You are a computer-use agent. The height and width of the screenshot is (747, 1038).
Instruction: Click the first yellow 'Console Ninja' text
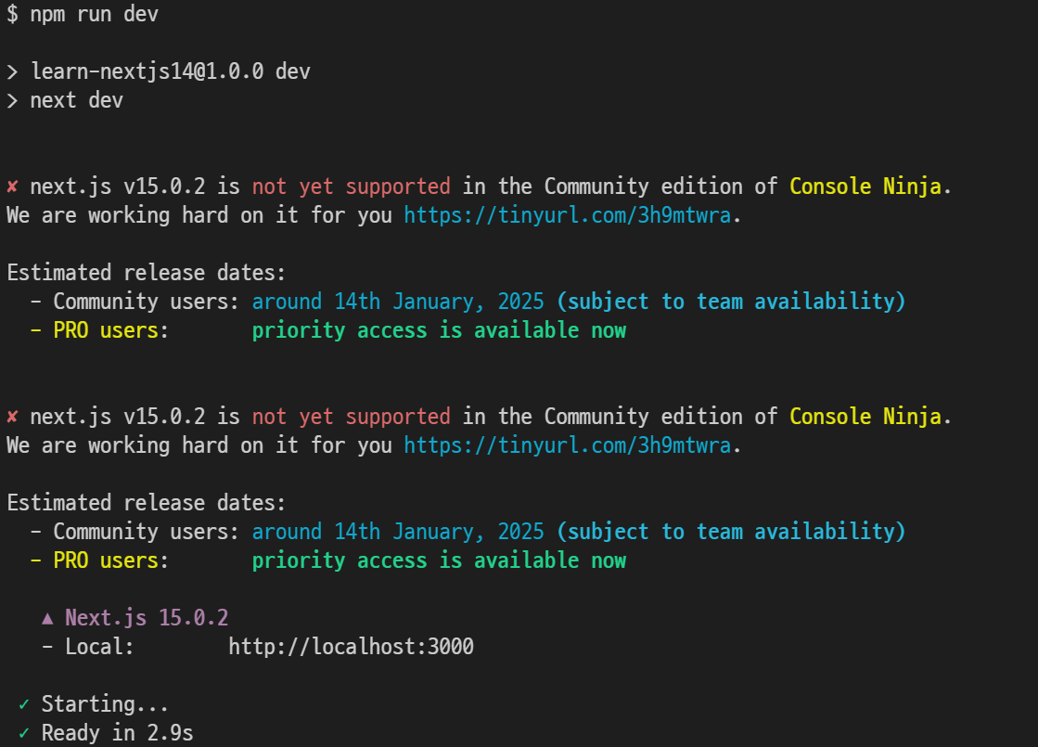[x=865, y=187]
